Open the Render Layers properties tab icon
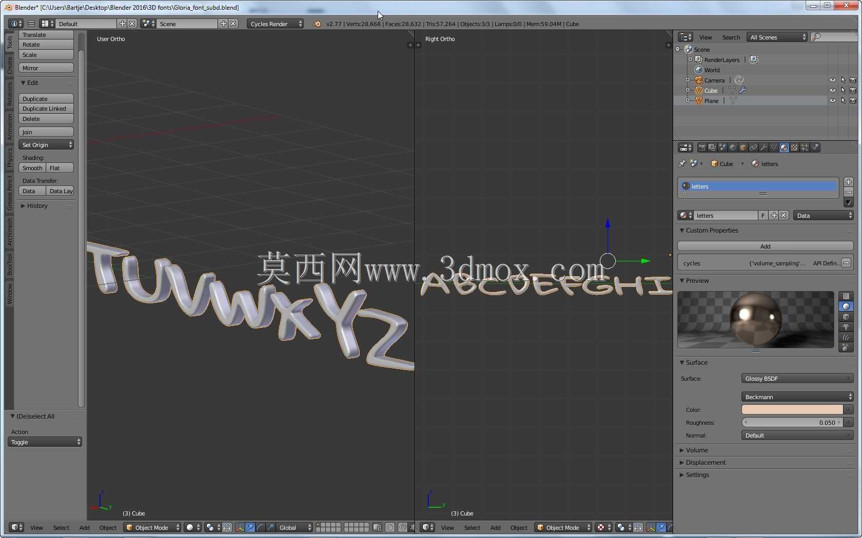Image resolution: width=862 pixels, height=538 pixels. pos(712,148)
